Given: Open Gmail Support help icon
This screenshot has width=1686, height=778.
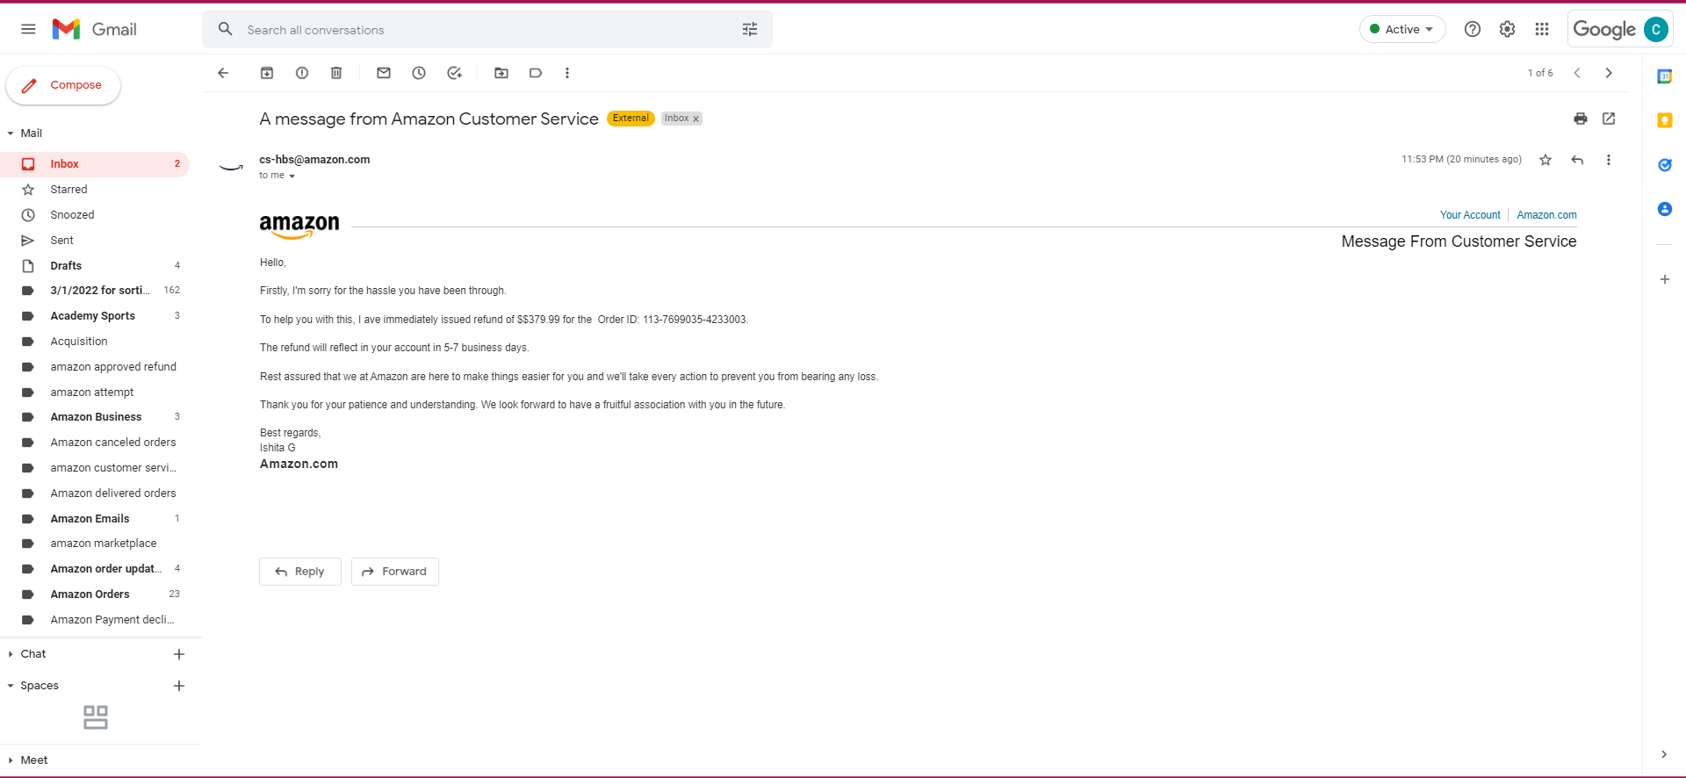Looking at the screenshot, I should [x=1473, y=29].
